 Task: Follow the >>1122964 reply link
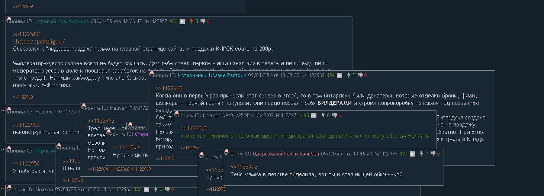pos(97,169)
